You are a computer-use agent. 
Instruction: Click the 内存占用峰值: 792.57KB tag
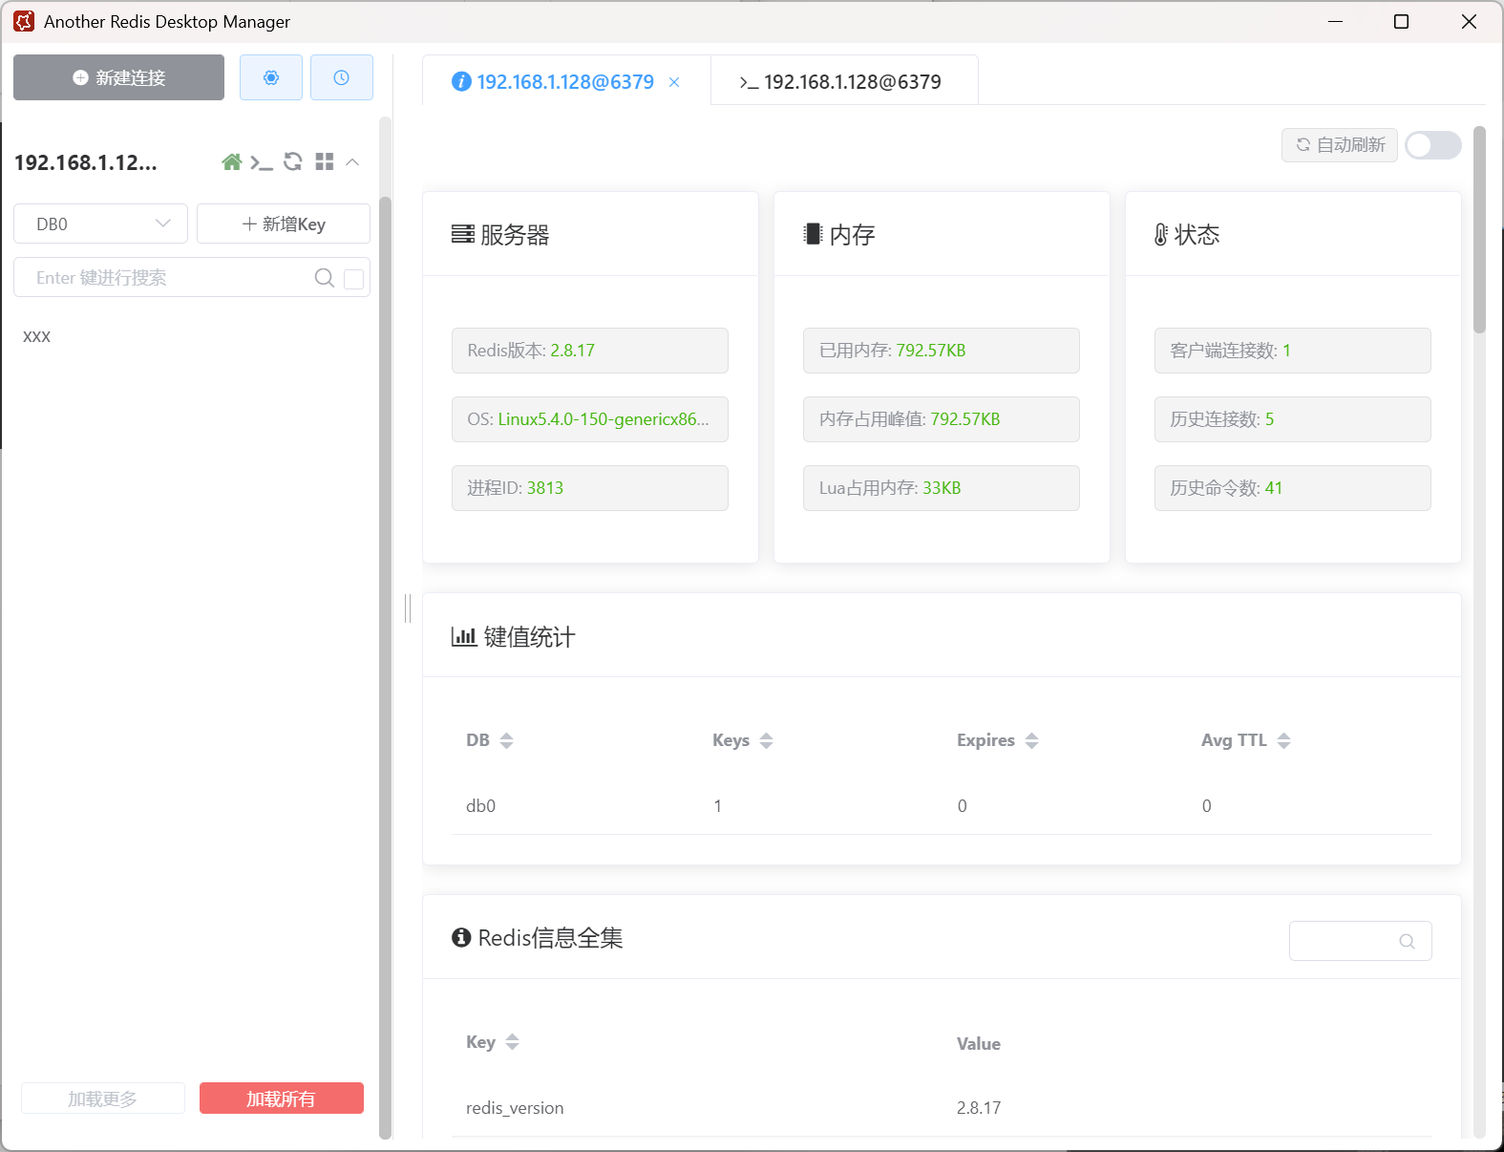[x=942, y=419]
